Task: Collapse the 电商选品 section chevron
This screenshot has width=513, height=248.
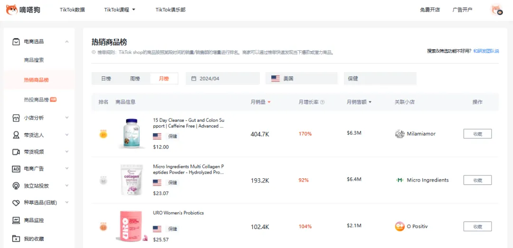Action: (67, 42)
